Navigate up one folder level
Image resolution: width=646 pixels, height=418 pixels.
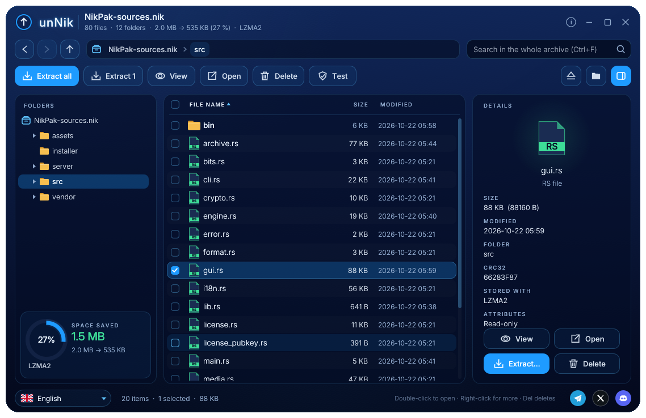(70, 49)
